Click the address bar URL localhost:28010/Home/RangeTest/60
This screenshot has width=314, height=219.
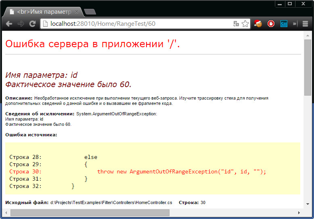pos(103,24)
